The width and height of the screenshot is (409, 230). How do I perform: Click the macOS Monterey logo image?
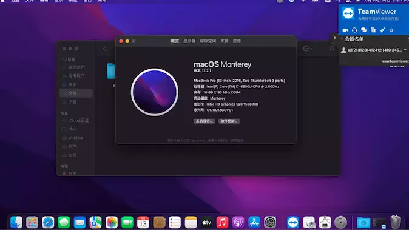pos(155,92)
